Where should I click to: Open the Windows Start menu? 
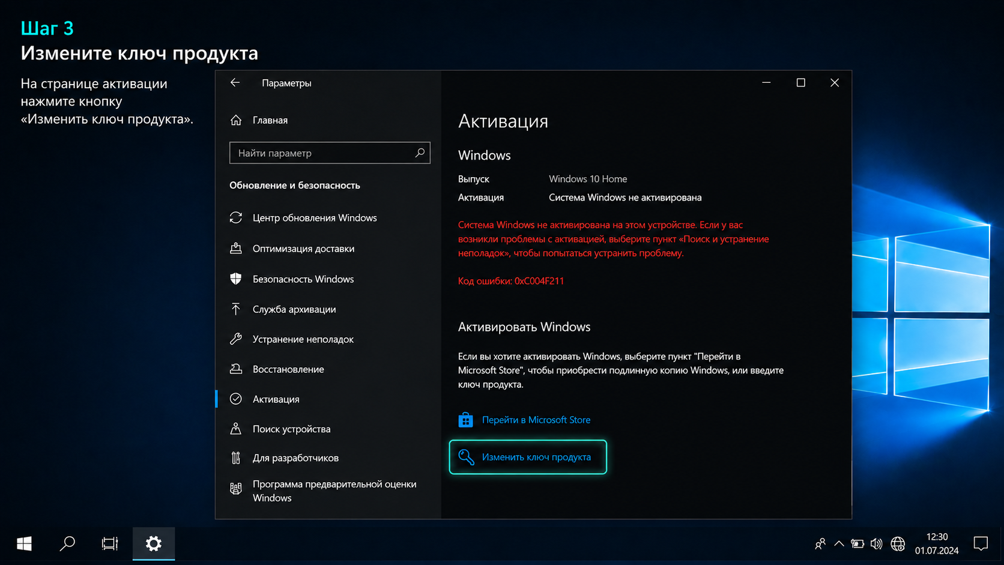24,544
